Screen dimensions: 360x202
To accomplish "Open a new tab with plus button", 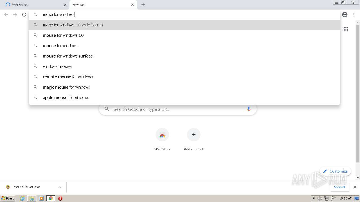I will [x=143, y=5].
